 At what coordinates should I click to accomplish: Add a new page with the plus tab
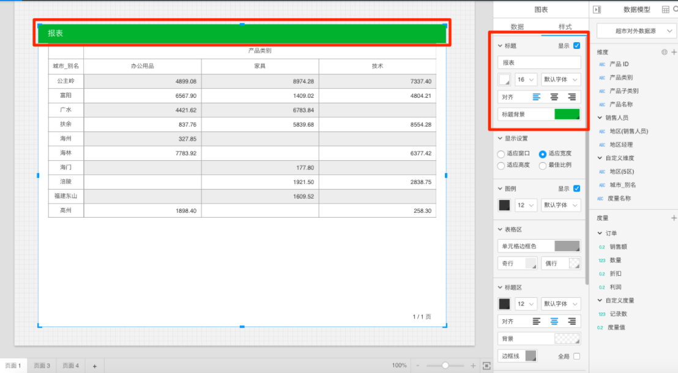(x=94, y=366)
